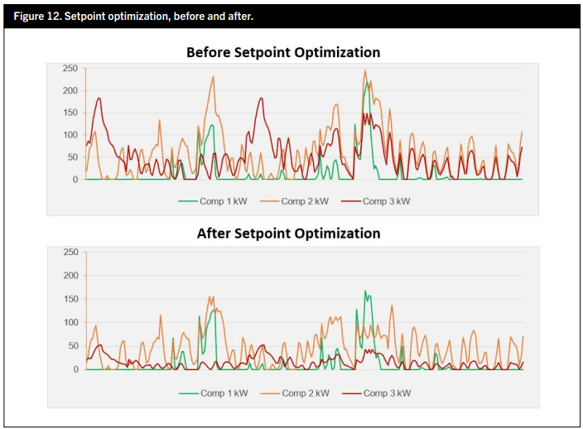Click the tallest orange Comp 2 peak in Before chart
This screenshot has height=429, width=583.
click(x=365, y=71)
